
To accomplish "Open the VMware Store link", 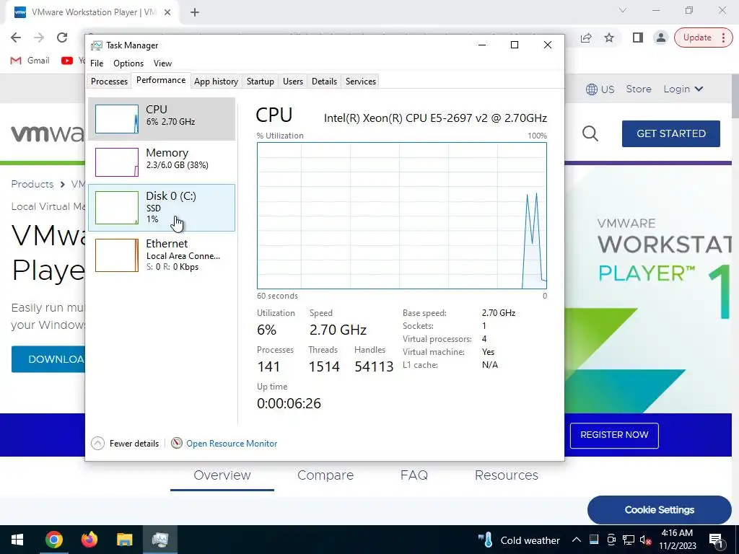I will 639,89.
